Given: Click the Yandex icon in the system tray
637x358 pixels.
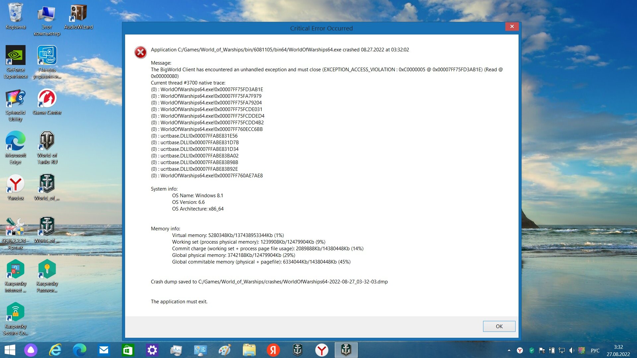Looking at the screenshot, I should click(x=520, y=350).
